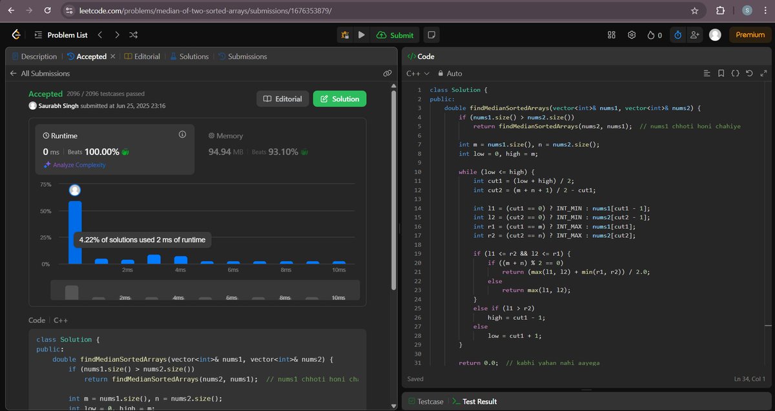Click the green Submit button
Viewport: 775px width, 411px height.
pyautogui.click(x=396, y=35)
